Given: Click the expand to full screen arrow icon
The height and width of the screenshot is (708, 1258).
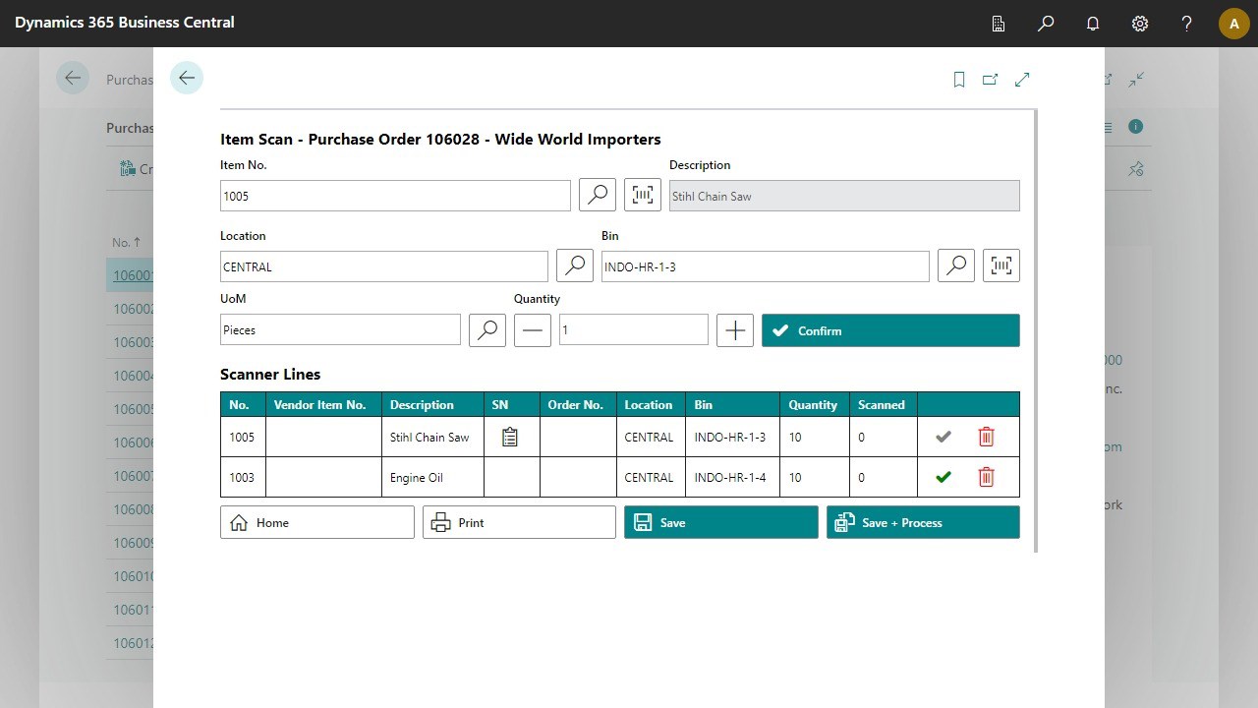Looking at the screenshot, I should [1022, 79].
